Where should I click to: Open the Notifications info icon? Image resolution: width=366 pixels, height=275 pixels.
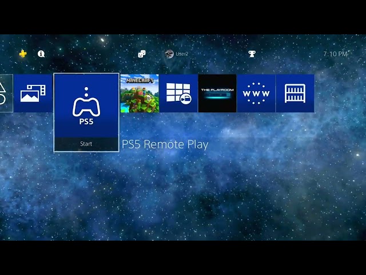pyautogui.click(x=41, y=54)
